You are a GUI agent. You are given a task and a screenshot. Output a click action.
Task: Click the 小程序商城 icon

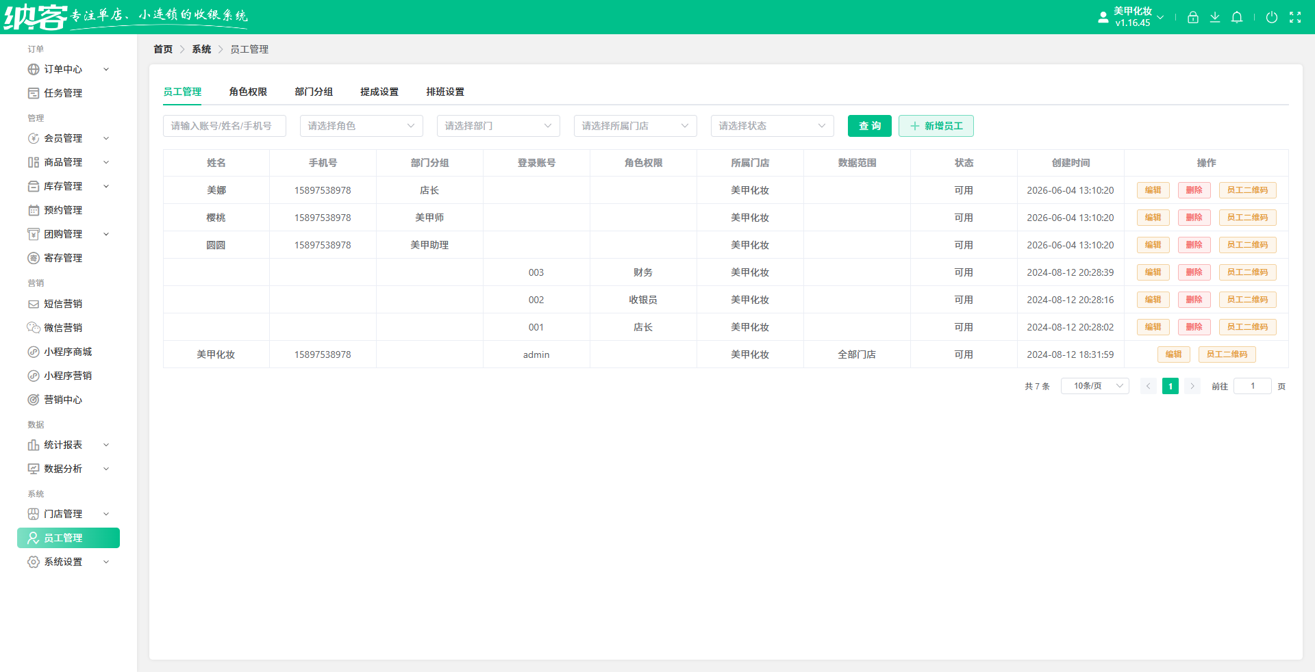(x=33, y=352)
